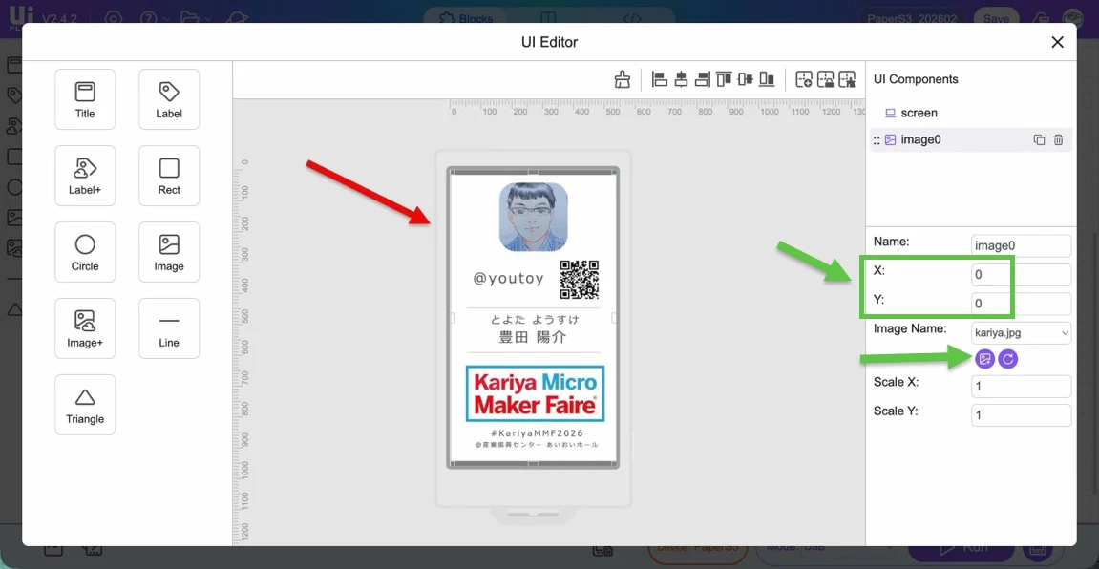Open the Image Name dropdown
The height and width of the screenshot is (569, 1099).
click(1022, 333)
